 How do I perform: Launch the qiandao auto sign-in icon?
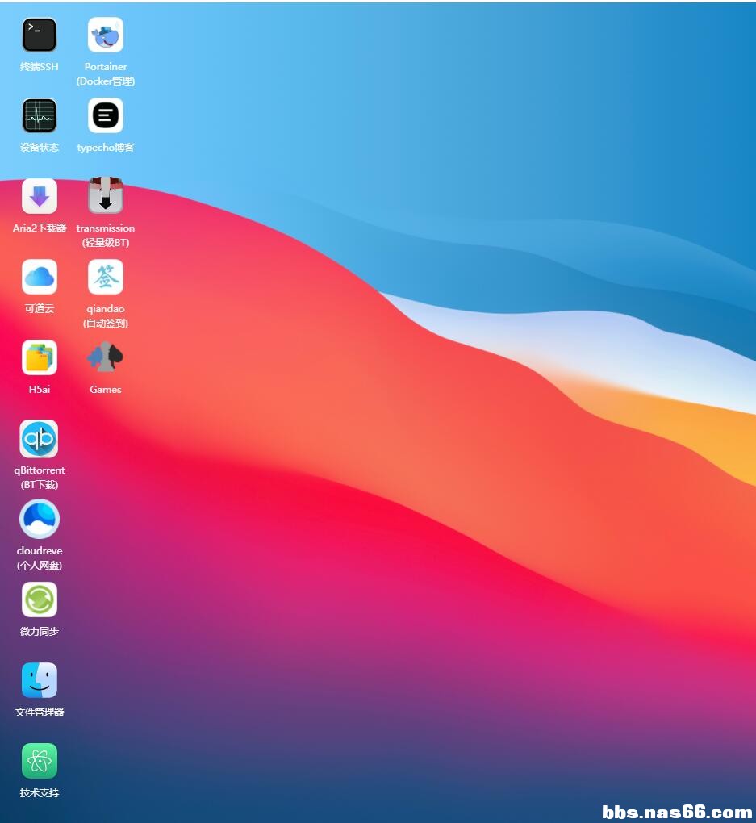click(x=106, y=278)
